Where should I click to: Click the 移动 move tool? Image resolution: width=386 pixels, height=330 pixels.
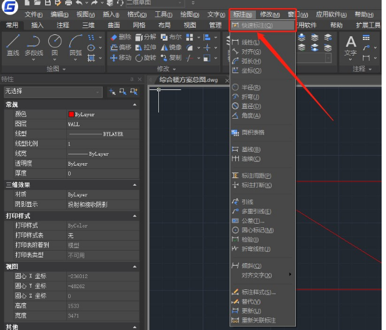pyautogui.click(x=121, y=57)
